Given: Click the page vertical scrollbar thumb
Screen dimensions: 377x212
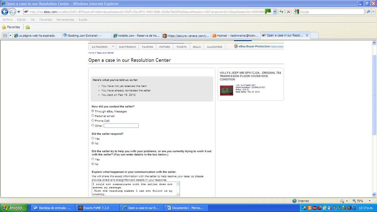Looking at the screenshot, I should [x=374, y=95].
